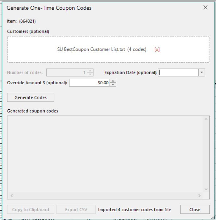This screenshot has width=216, height=220.
Task: Focus the Expiration Date text field
Action: [x=178, y=72]
